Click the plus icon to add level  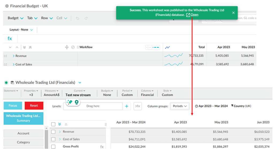point(127,106)
